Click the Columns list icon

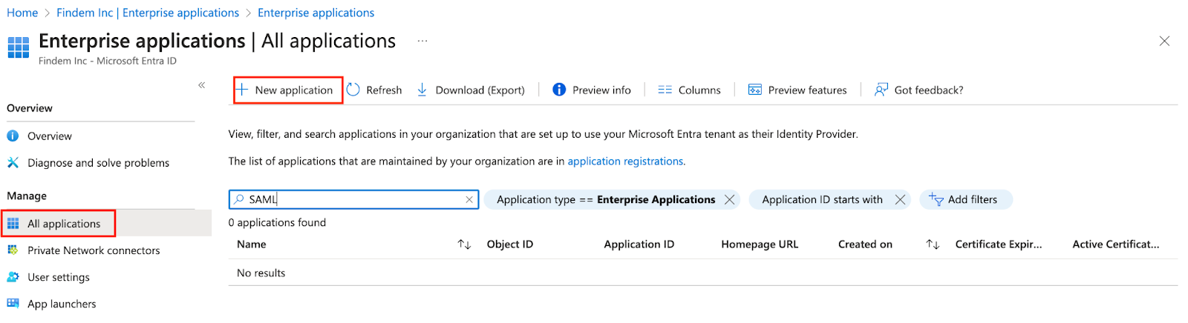665,90
